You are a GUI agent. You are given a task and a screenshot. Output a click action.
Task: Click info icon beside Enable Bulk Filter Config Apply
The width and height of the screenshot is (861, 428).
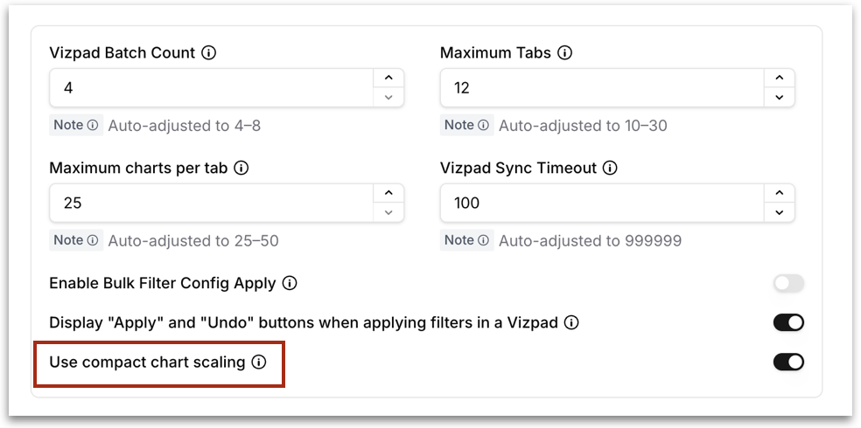pos(290,283)
